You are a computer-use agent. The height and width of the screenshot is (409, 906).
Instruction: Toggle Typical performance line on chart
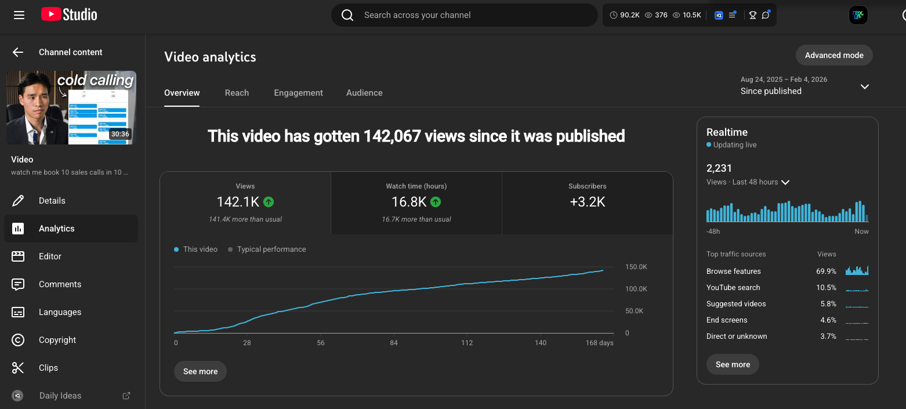click(x=267, y=249)
